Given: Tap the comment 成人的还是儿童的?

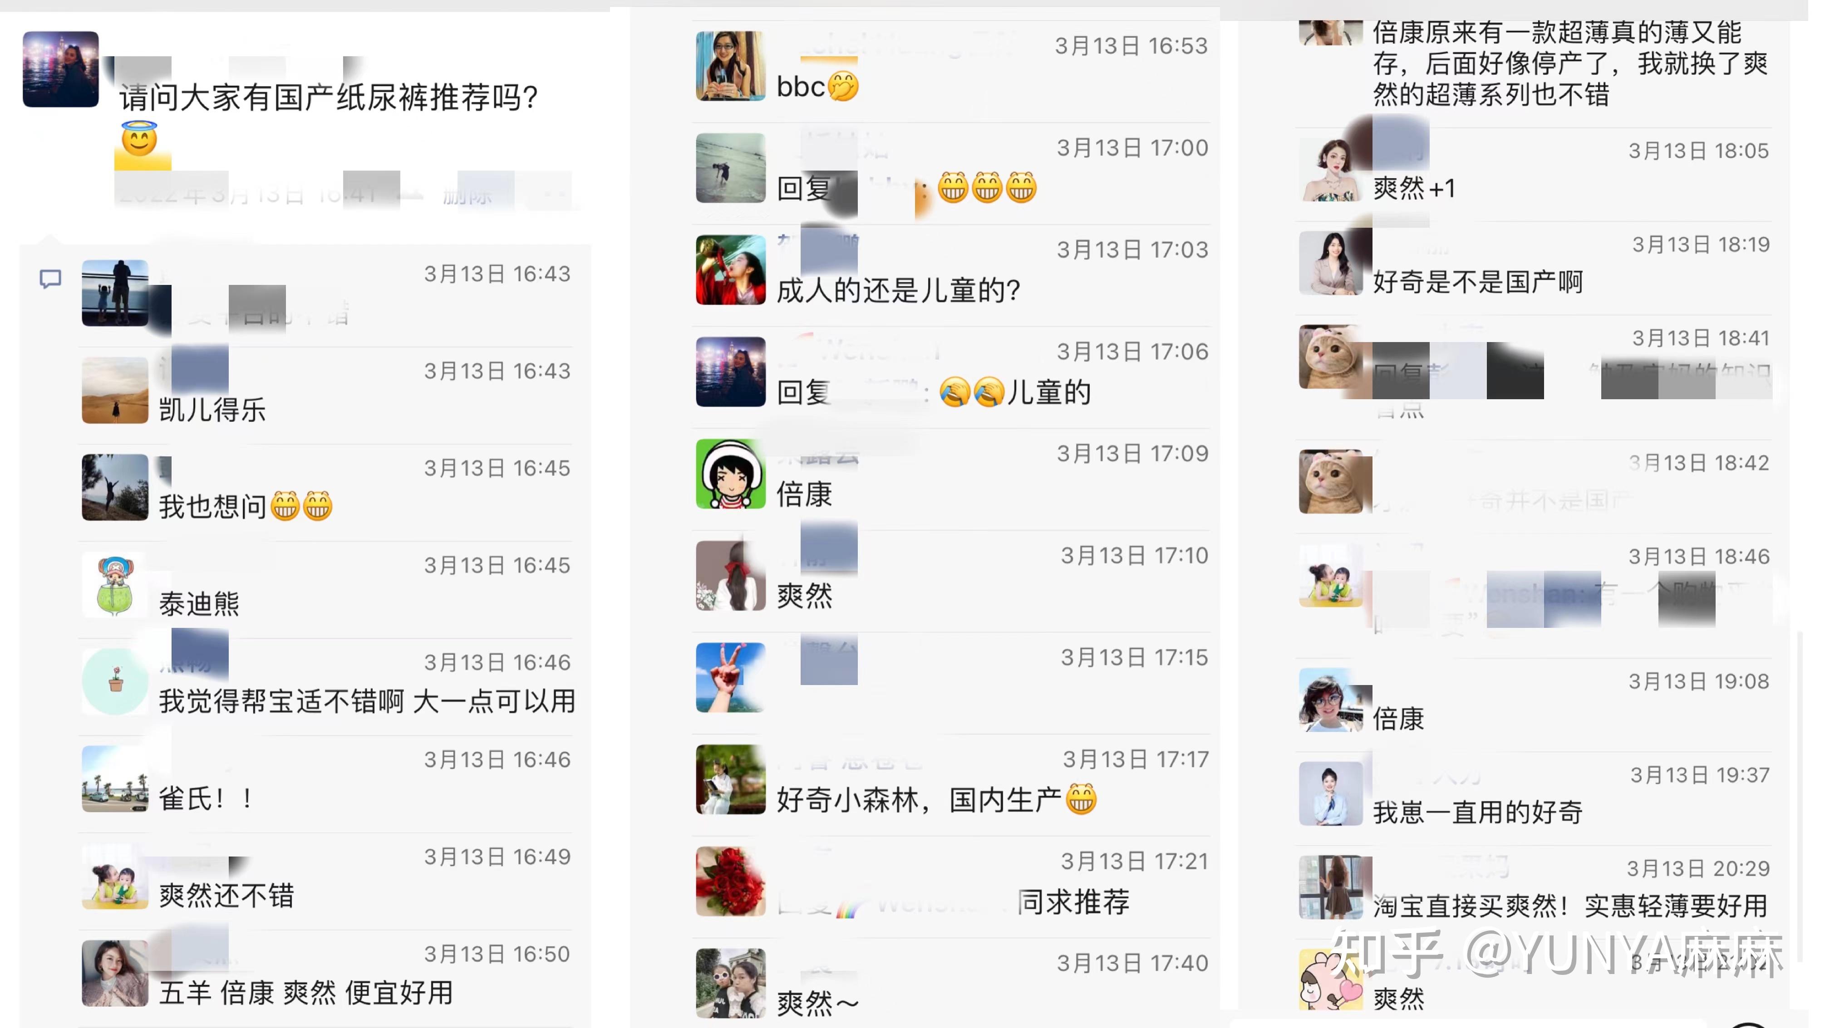Looking at the screenshot, I should click(899, 290).
